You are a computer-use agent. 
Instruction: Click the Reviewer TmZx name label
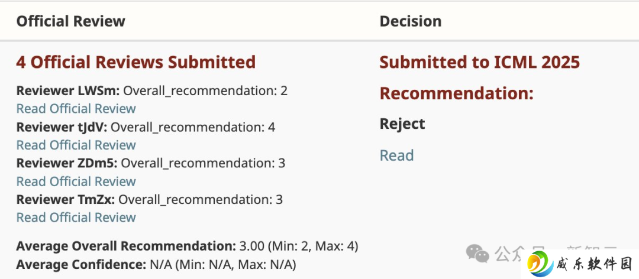[x=66, y=200]
